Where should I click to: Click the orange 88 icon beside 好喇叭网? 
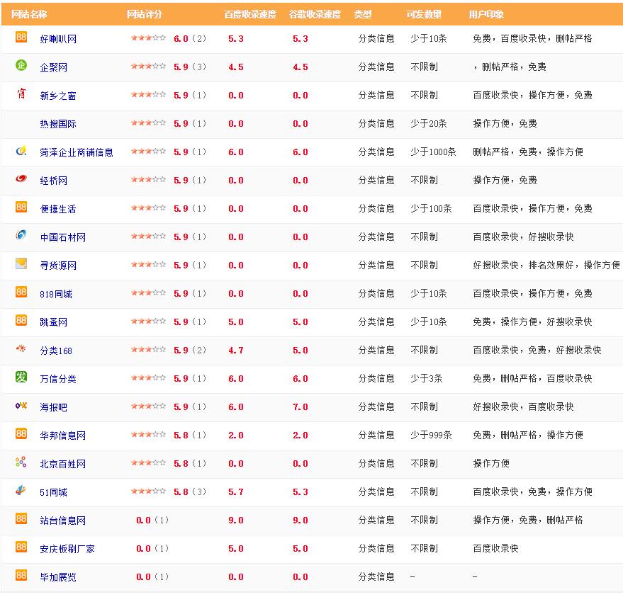tap(21, 37)
